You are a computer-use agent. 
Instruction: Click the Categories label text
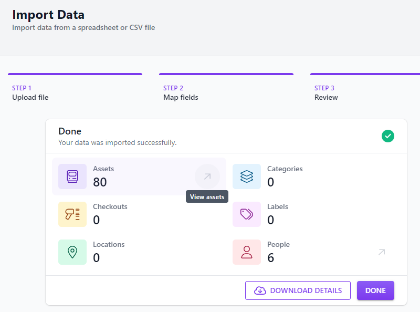tap(285, 169)
